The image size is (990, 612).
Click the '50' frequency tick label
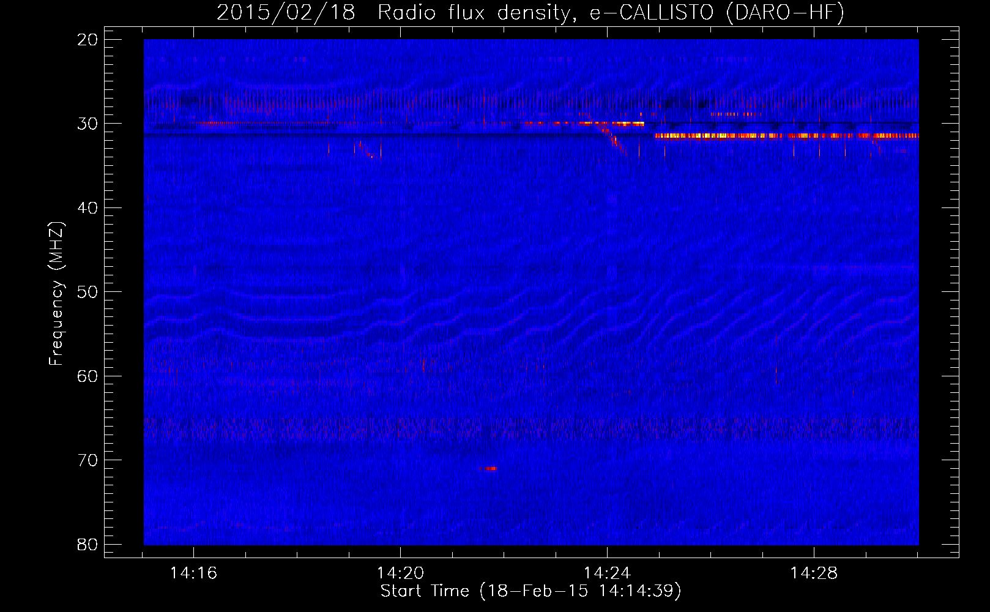pos(87,292)
